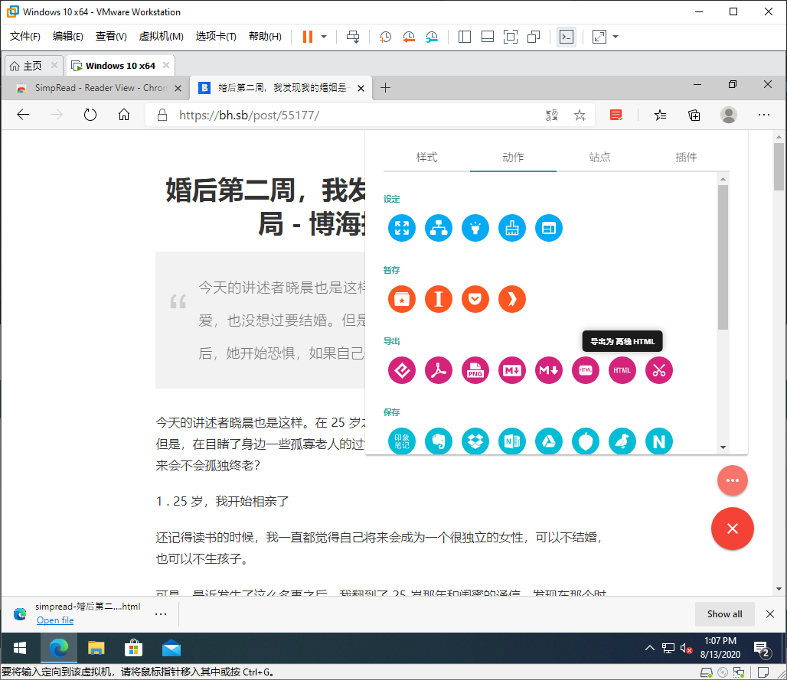Click the pink more-options floating button
Screen dimensions: 787x680
pos(733,480)
